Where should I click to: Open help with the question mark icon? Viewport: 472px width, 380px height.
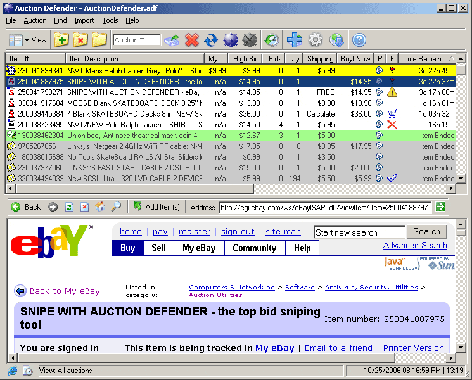(x=359, y=40)
